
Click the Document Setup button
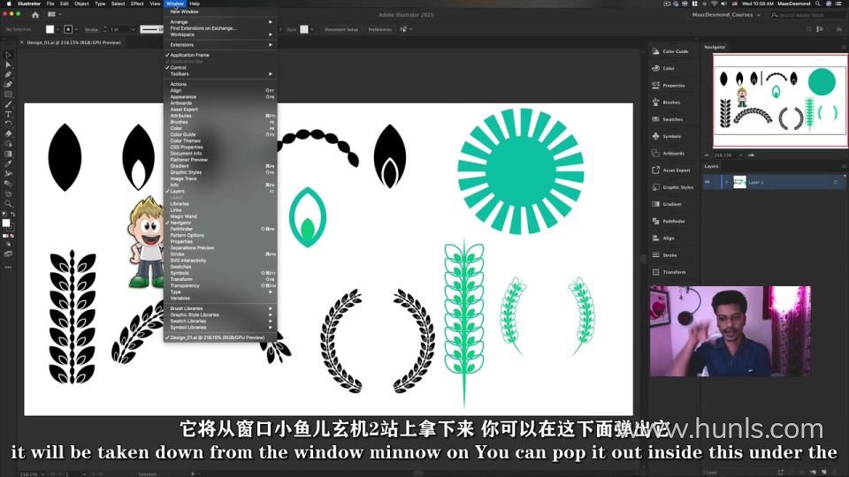[x=341, y=29]
